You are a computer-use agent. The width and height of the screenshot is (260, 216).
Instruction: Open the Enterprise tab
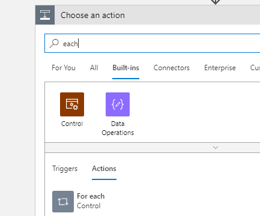(220, 68)
